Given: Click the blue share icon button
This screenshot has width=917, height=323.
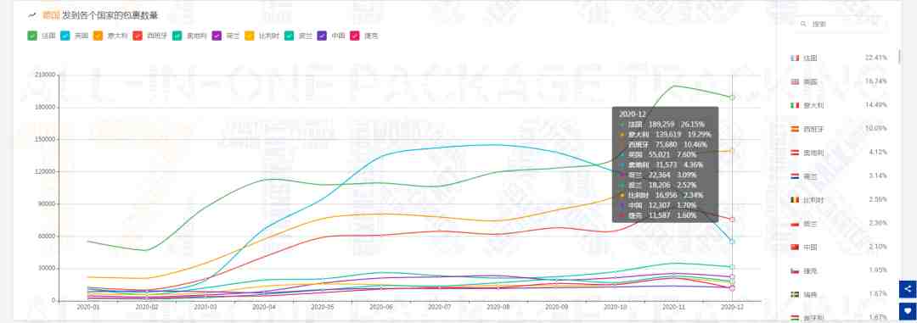Looking at the screenshot, I should [908, 289].
